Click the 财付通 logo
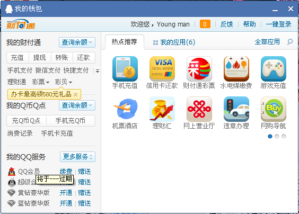This screenshot has width=299, height=214. coord(21,24)
